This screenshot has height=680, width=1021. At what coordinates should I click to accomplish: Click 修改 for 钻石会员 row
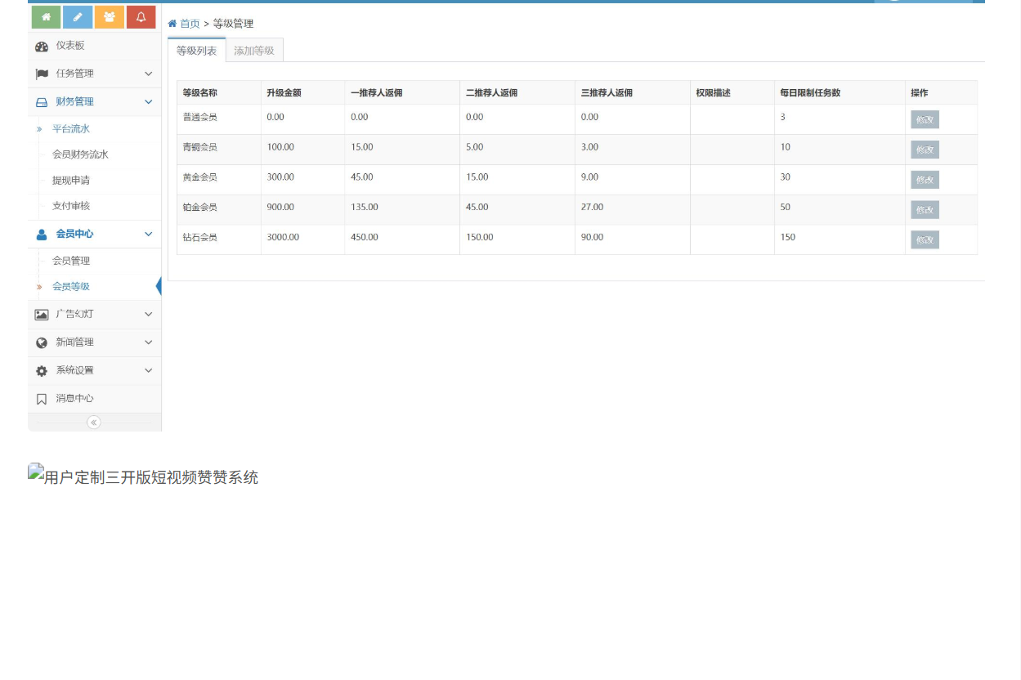click(x=925, y=240)
